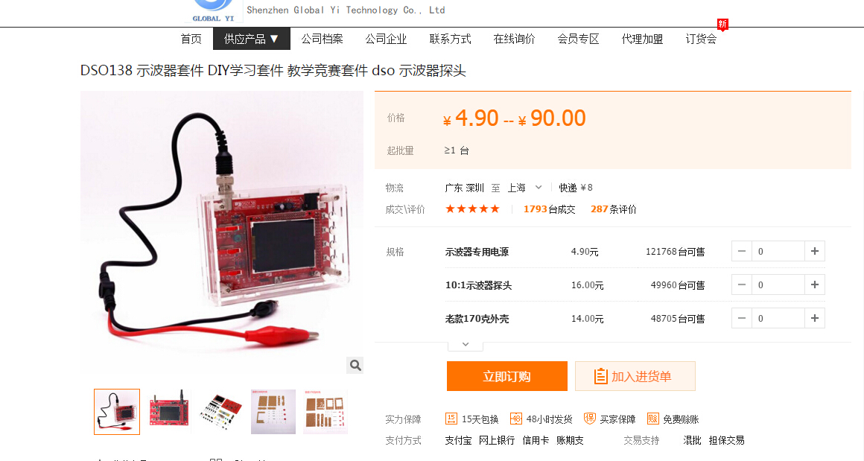864x461 pixels.
Task: Click the 立即订购 order button
Action: (507, 376)
